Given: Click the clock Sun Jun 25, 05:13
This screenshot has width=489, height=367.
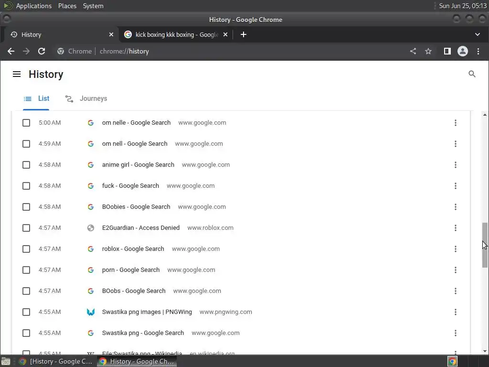Looking at the screenshot, I should (462, 6).
